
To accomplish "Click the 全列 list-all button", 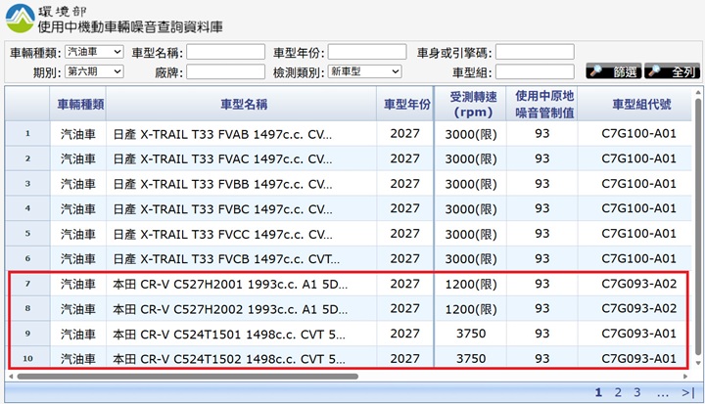I will coord(671,71).
